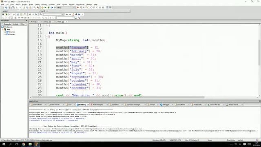
Task: Open the View menu
Action: click(12, 4)
